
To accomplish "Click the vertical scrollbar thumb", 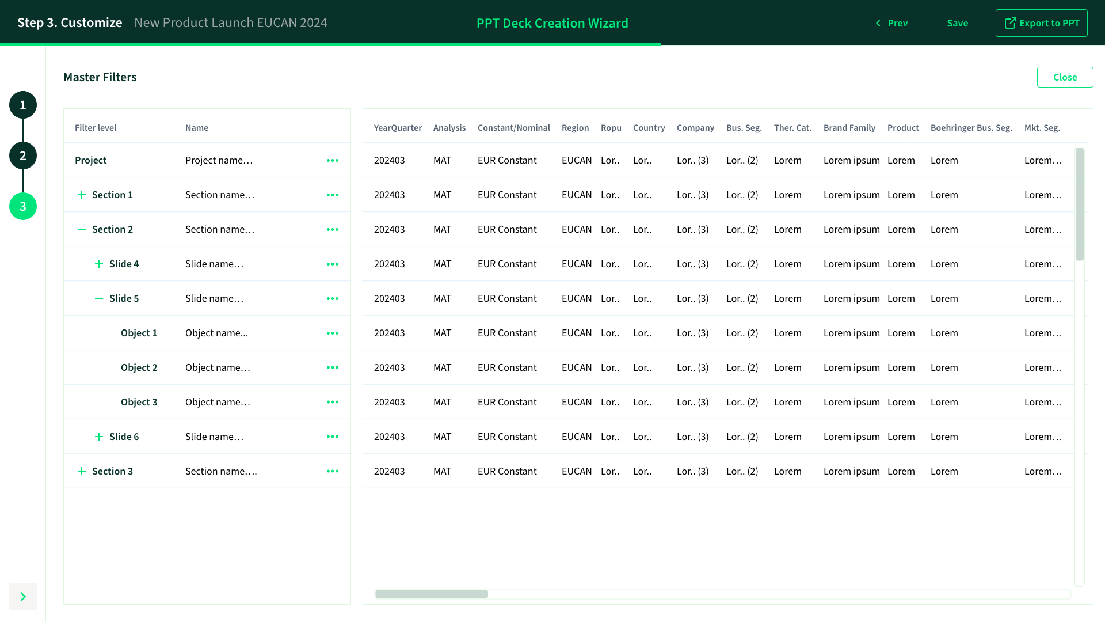I will (x=1080, y=204).
